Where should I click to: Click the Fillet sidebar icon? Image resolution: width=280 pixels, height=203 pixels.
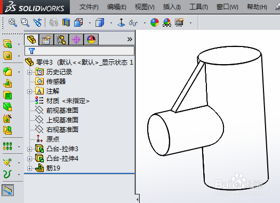point(7,72)
